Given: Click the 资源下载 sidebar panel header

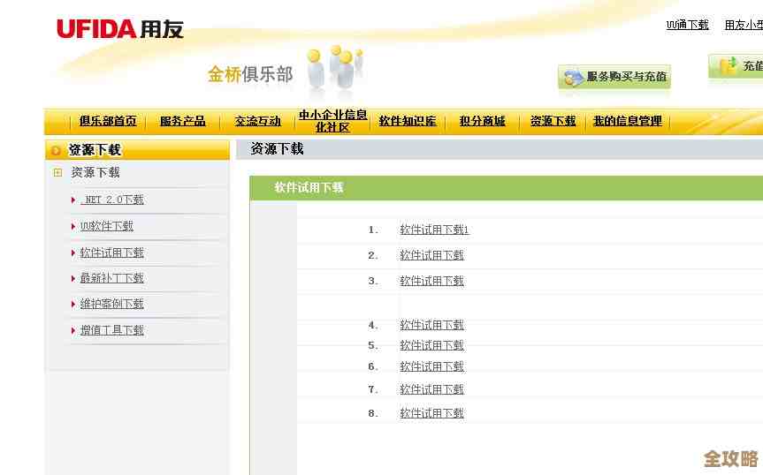Looking at the screenshot, I should coord(137,150).
